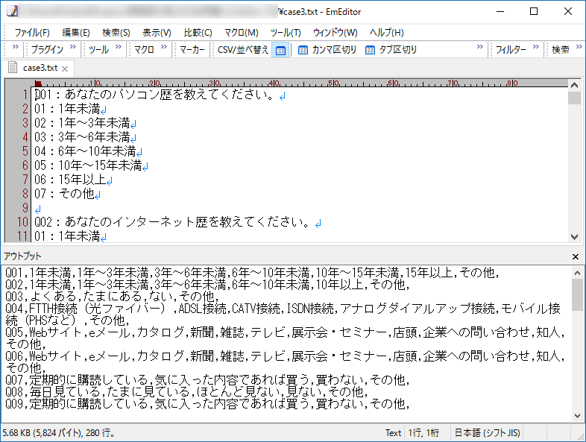
Task: Click the output panel scroll down arrow
Action: coord(577,415)
